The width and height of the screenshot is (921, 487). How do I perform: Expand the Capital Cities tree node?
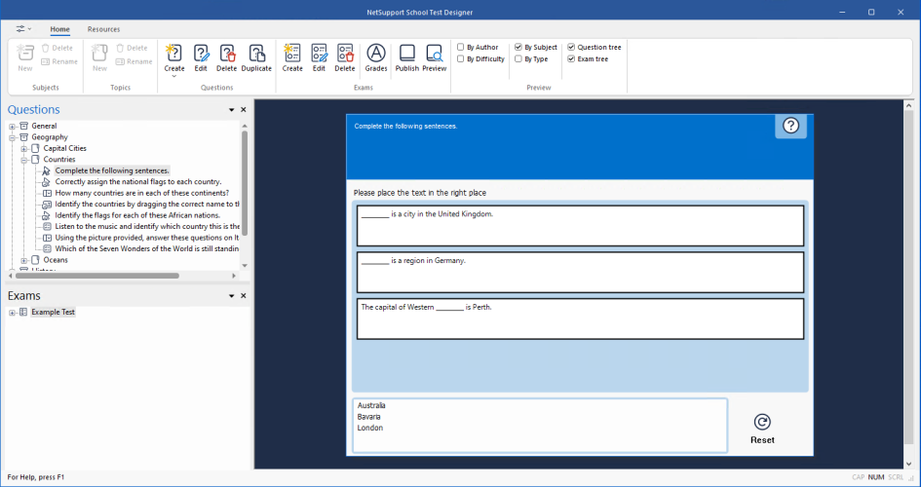point(23,148)
